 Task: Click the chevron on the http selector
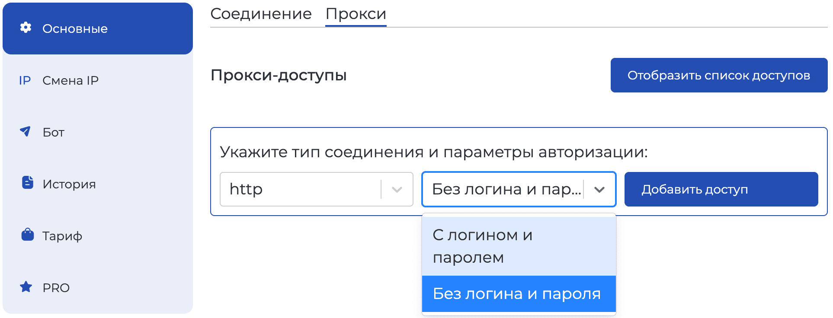396,189
